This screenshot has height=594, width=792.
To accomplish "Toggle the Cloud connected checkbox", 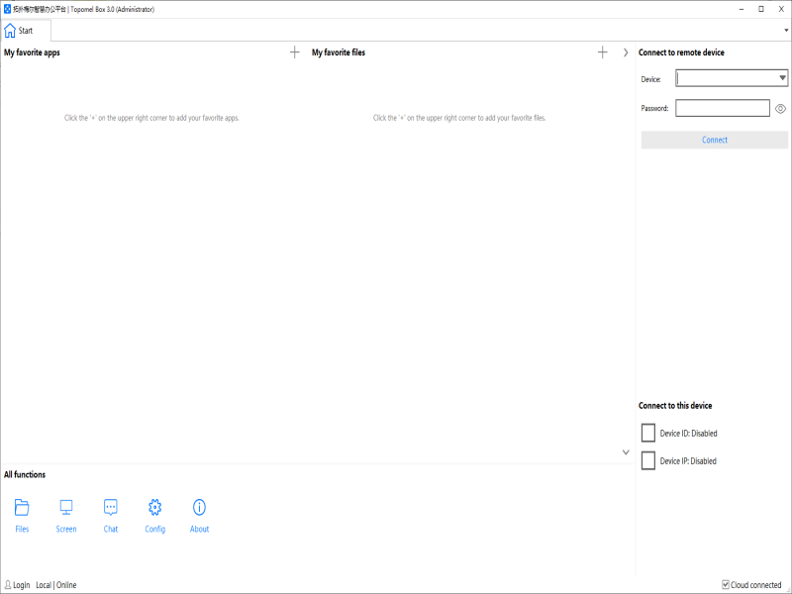I will pyautogui.click(x=726, y=584).
